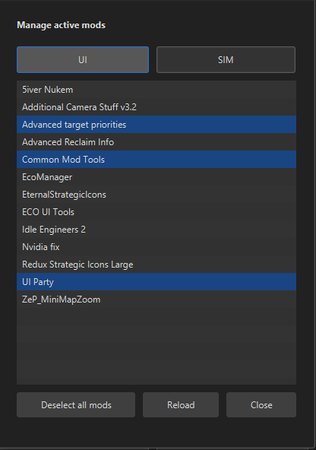Click the Manage active mods heading
Image resolution: width=316 pixels, height=450 pixels.
pos(61,25)
